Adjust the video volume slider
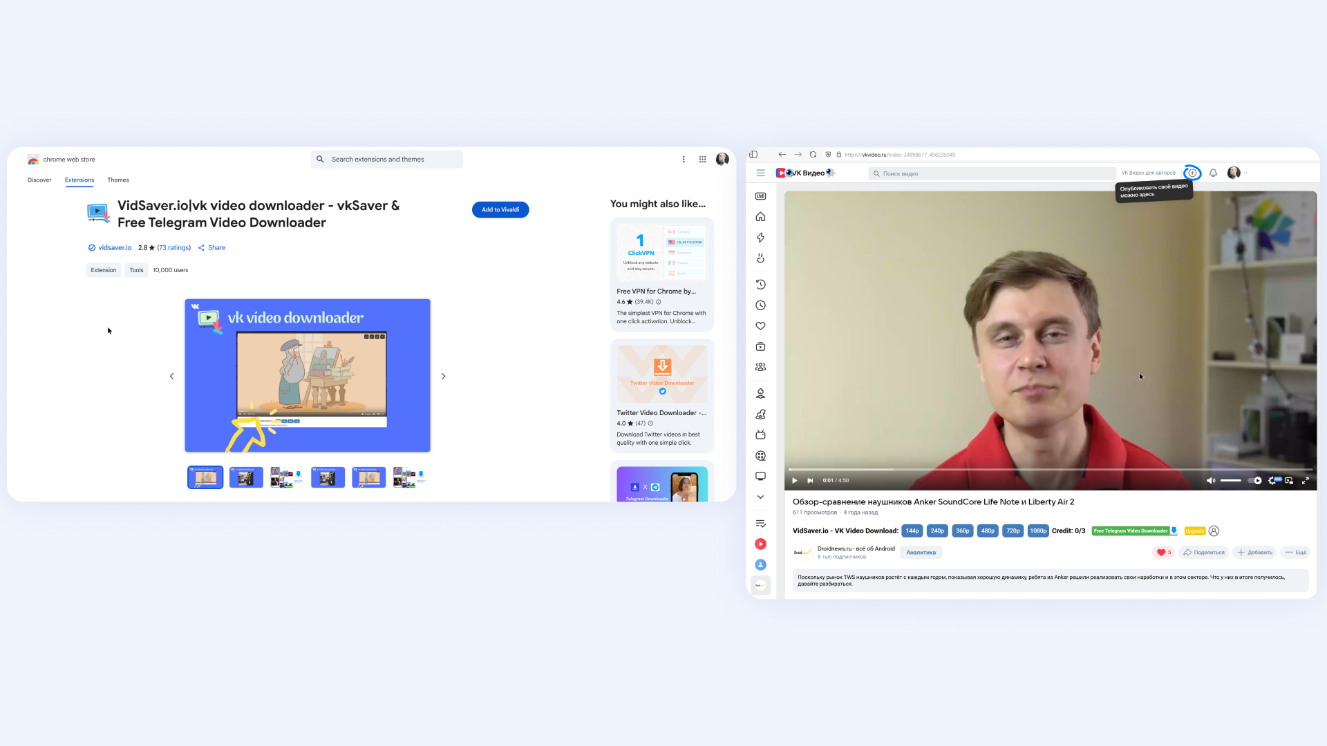 tap(1231, 481)
